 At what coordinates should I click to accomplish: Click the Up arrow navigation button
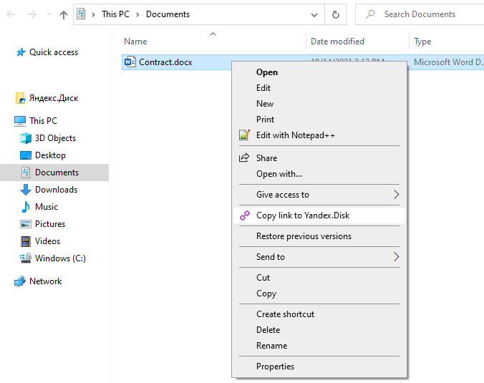point(64,14)
